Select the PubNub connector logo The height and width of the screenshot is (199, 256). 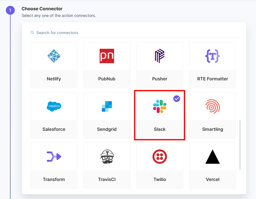pyautogui.click(x=107, y=56)
